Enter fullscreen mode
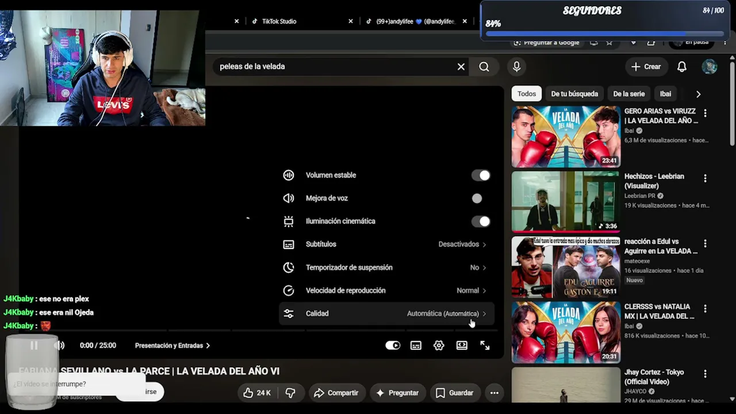The height and width of the screenshot is (414, 736). coord(485,346)
